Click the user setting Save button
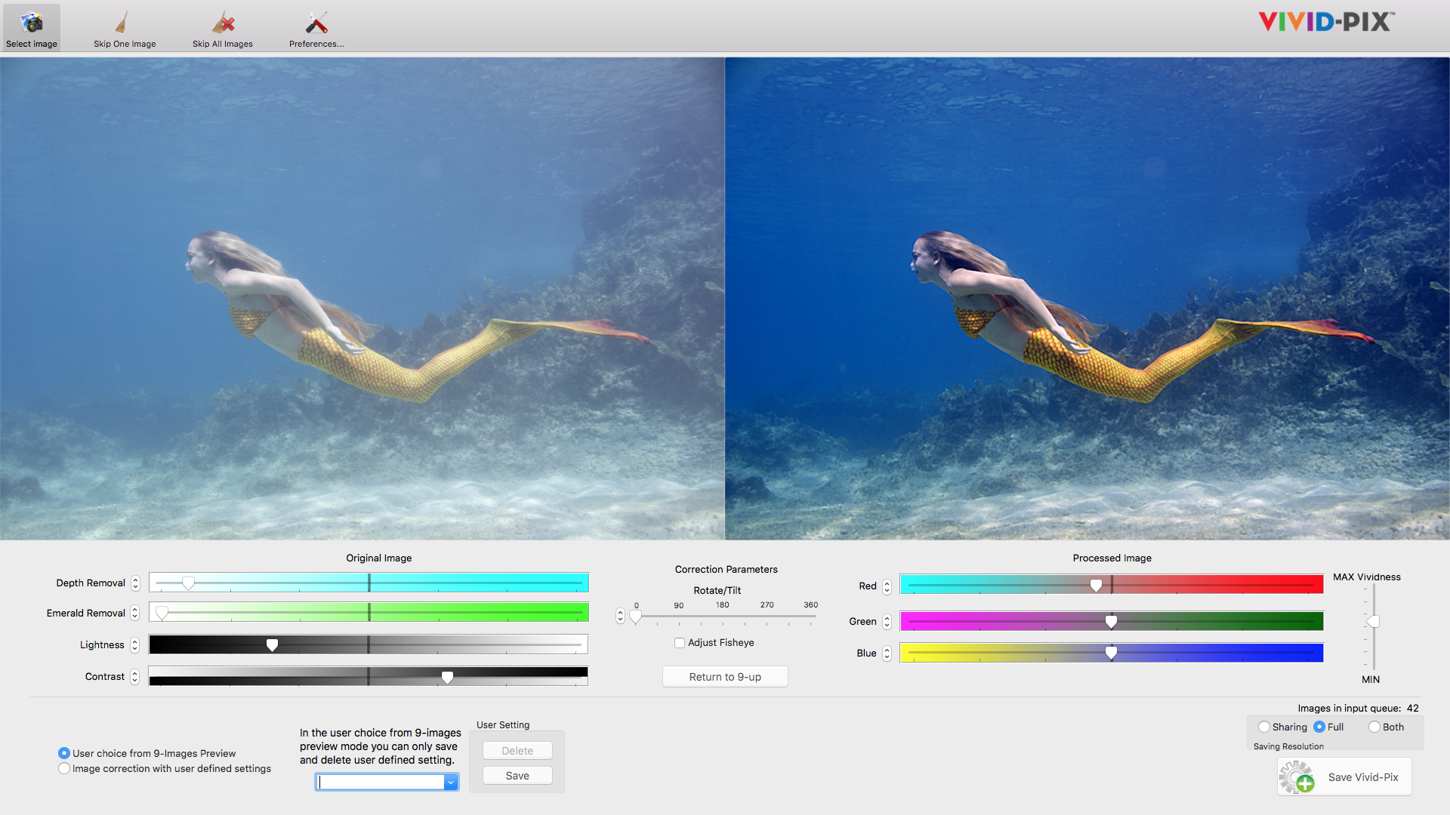 pos(517,776)
